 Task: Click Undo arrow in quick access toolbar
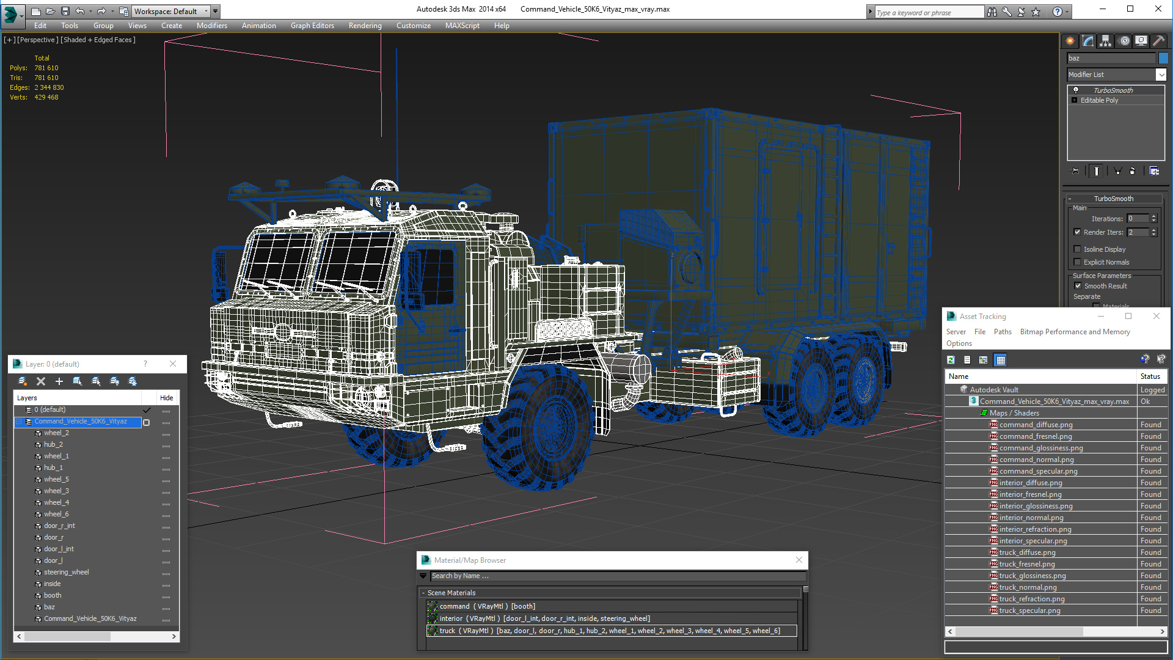pos(79,11)
